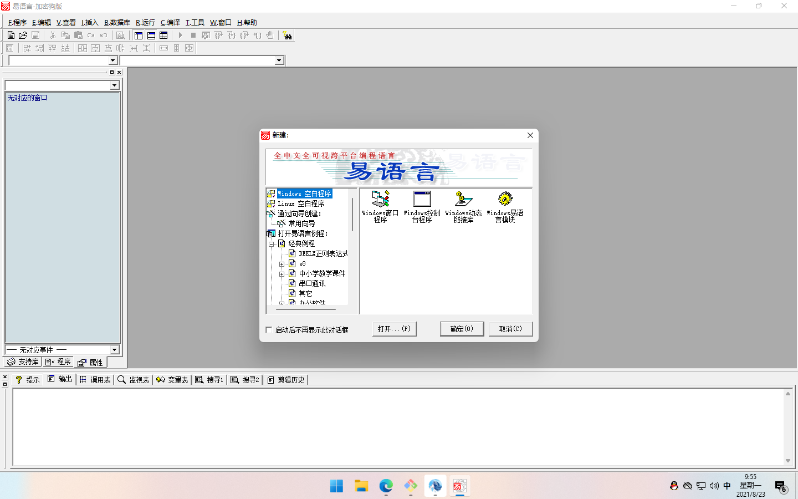The image size is (798, 499).
Task: Click the Paste clipboard toolbar icon
Action: click(x=78, y=35)
